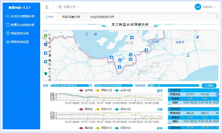Click the layers icon beside 模型培训设置

8,42
